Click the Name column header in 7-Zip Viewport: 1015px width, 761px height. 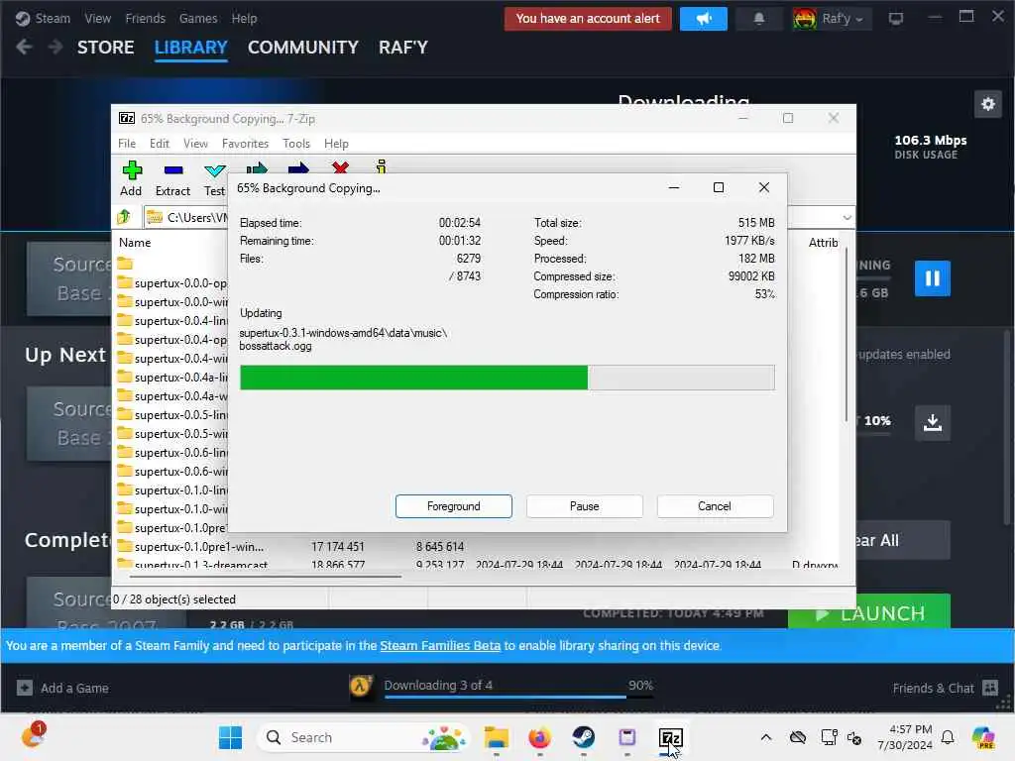[135, 243]
